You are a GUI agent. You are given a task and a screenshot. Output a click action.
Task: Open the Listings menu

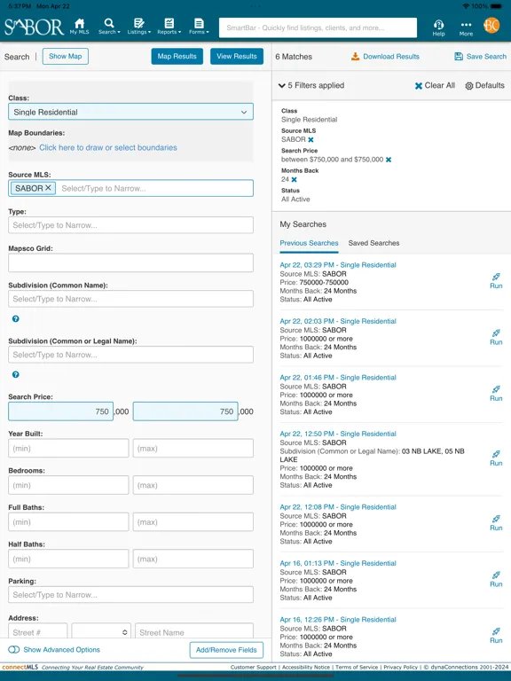click(139, 27)
